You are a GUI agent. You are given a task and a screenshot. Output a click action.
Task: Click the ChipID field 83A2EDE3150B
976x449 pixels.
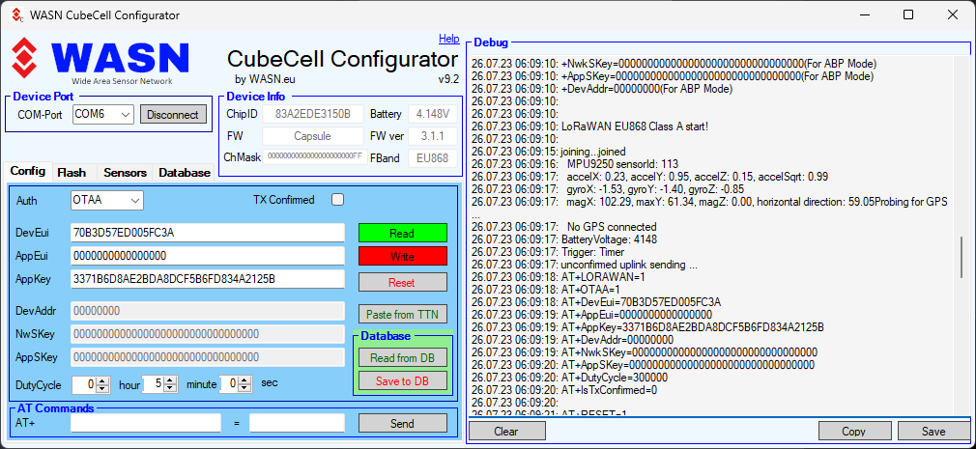(x=313, y=115)
